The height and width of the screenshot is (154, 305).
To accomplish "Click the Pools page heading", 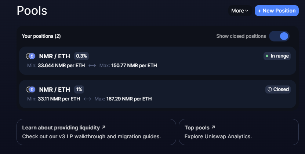I will (x=32, y=11).
